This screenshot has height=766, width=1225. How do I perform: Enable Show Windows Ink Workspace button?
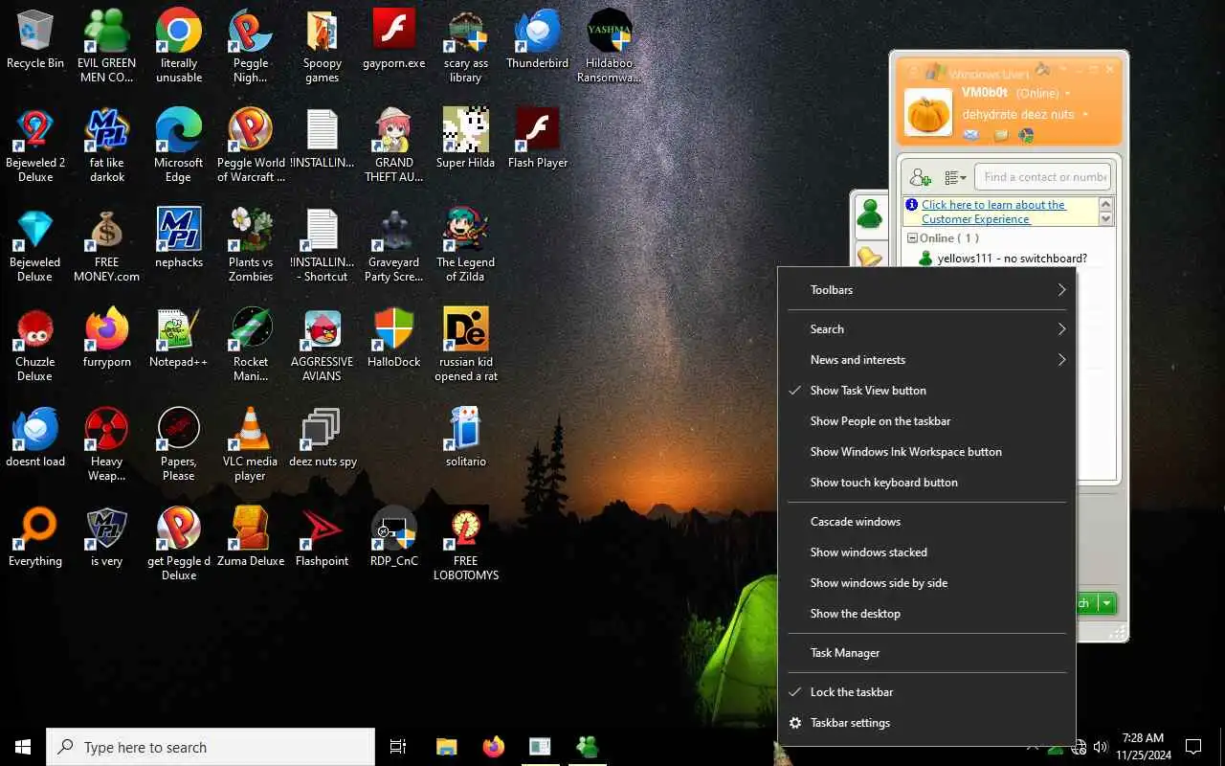click(926, 452)
